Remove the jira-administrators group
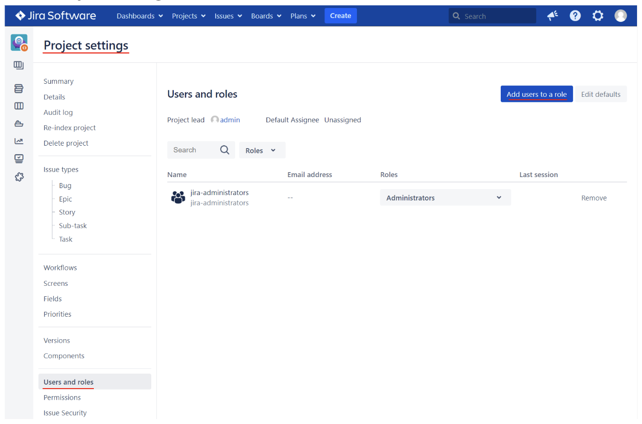This screenshot has width=642, height=424. [594, 198]
